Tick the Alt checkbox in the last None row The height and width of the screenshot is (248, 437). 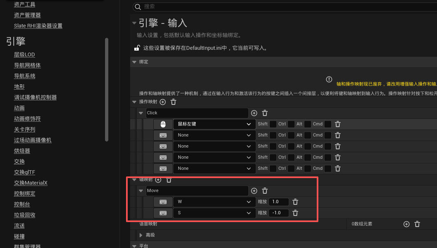pos(307,168)
